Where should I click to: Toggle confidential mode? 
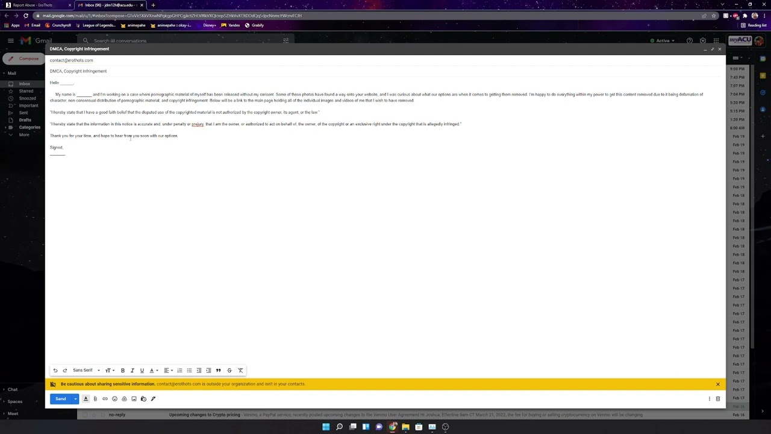click(x=143, y=398)
